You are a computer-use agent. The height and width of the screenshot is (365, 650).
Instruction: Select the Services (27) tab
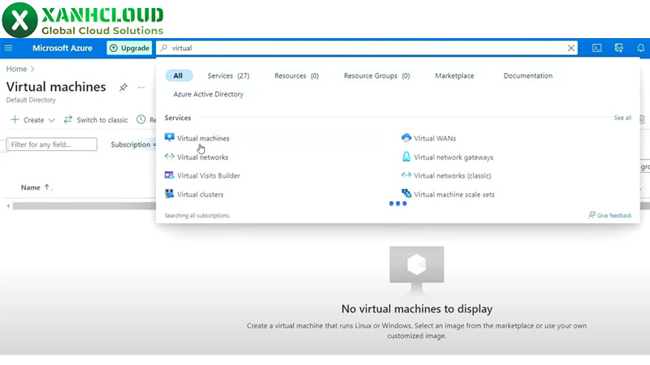(228, 75)
